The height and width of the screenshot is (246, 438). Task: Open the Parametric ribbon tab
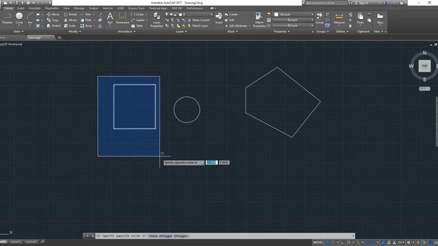click(x=52, y=8)
